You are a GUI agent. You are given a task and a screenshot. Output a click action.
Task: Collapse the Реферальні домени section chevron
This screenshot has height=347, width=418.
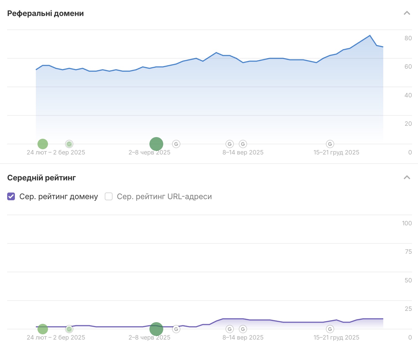pyautogui.click(x=407, y=13)
